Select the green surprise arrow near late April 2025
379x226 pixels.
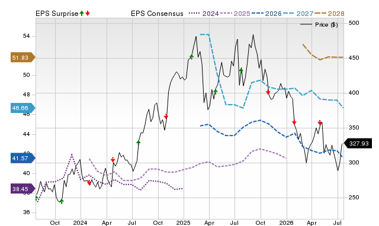216,92
